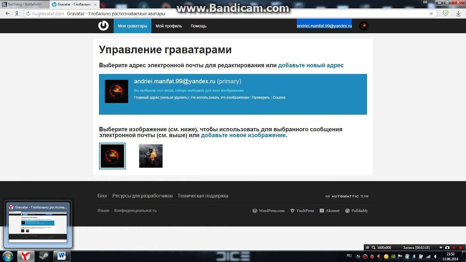466x262 pixels.
Task: Click the red record-dot tray icon
Action: tap(365, 256)
